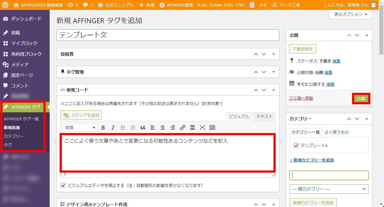Click メディアを追加 button
The height and width of the screenshot is (207, 384).
(81, 115)
